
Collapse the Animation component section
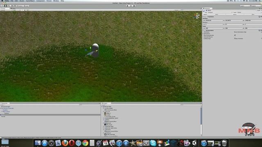(x=203, y=31)
